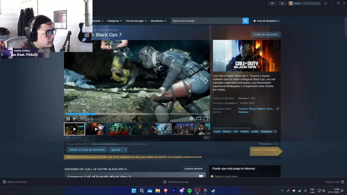The height and width of the screenshot is (195, 347).
Task: Open Variadas reviews summary
Action: [243, 98]
